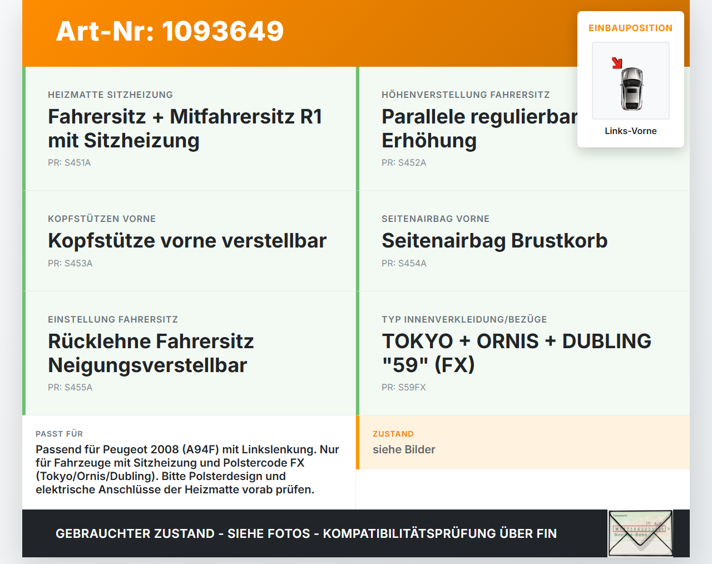Image resolution: width=712 pixels, height=564 pixels.
Task: Click the EINSTELLUNG FAHRERSITZ label
Action: point(113,319)
